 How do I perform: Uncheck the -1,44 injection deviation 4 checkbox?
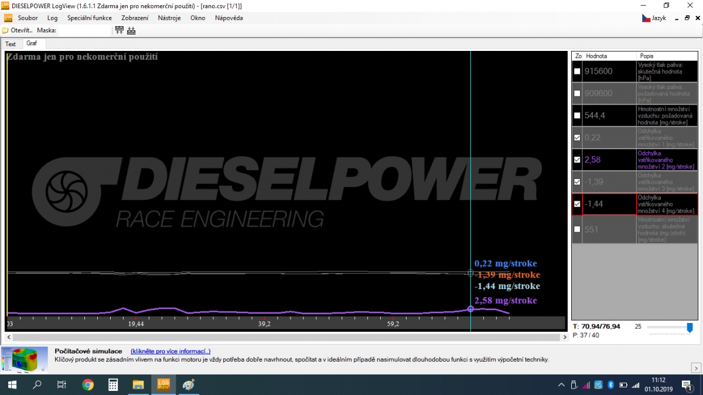577,204
